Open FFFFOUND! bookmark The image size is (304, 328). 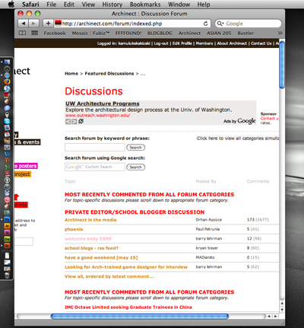coord(128,33)
